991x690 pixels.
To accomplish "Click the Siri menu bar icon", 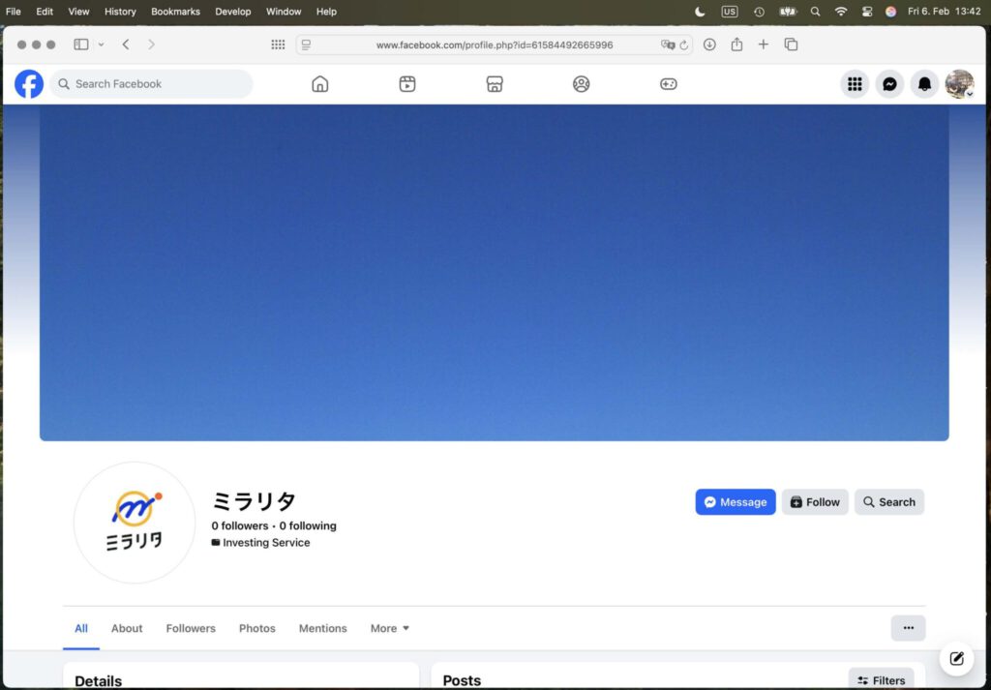I will [890, 12].
